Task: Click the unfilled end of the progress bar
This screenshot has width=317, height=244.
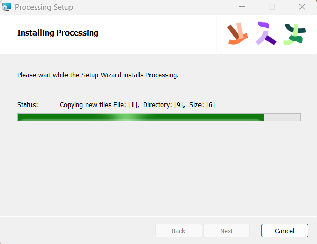Action: [x=282, y=117]
